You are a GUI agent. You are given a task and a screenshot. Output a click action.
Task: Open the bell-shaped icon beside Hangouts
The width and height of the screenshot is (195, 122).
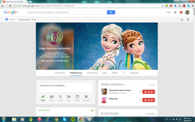point(182,20)
